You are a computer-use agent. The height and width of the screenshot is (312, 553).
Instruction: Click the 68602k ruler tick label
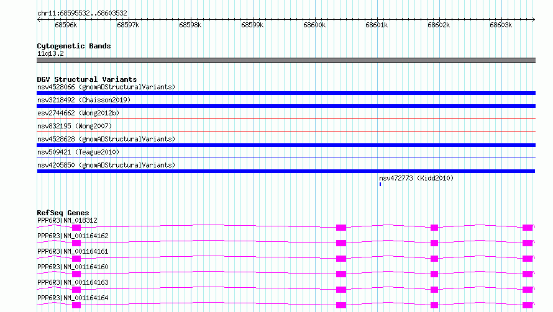pos(439,25)
